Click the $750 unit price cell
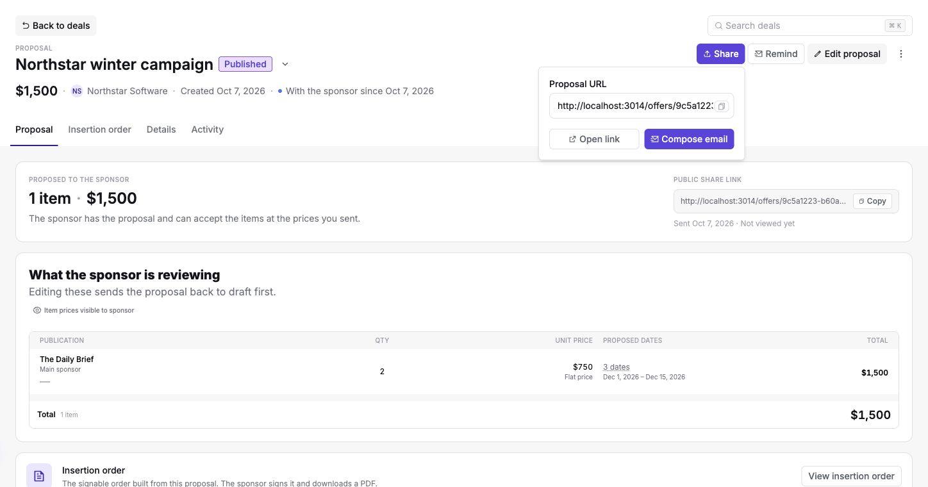928x487 pixels. click(583, 367)
